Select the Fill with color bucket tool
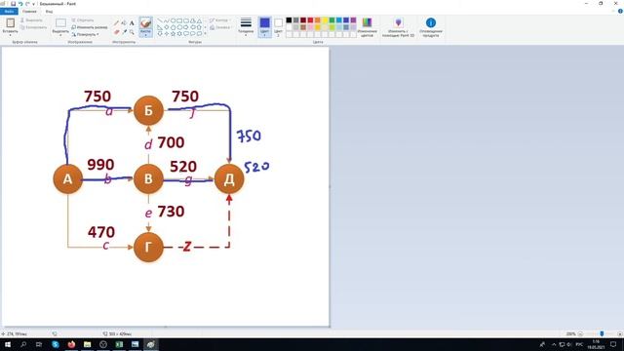The image size is (624, 351). (124, 23)
